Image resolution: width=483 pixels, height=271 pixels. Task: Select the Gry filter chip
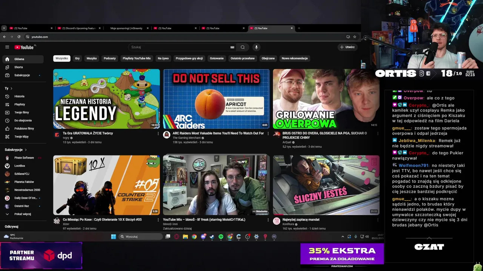pos(77,58)
